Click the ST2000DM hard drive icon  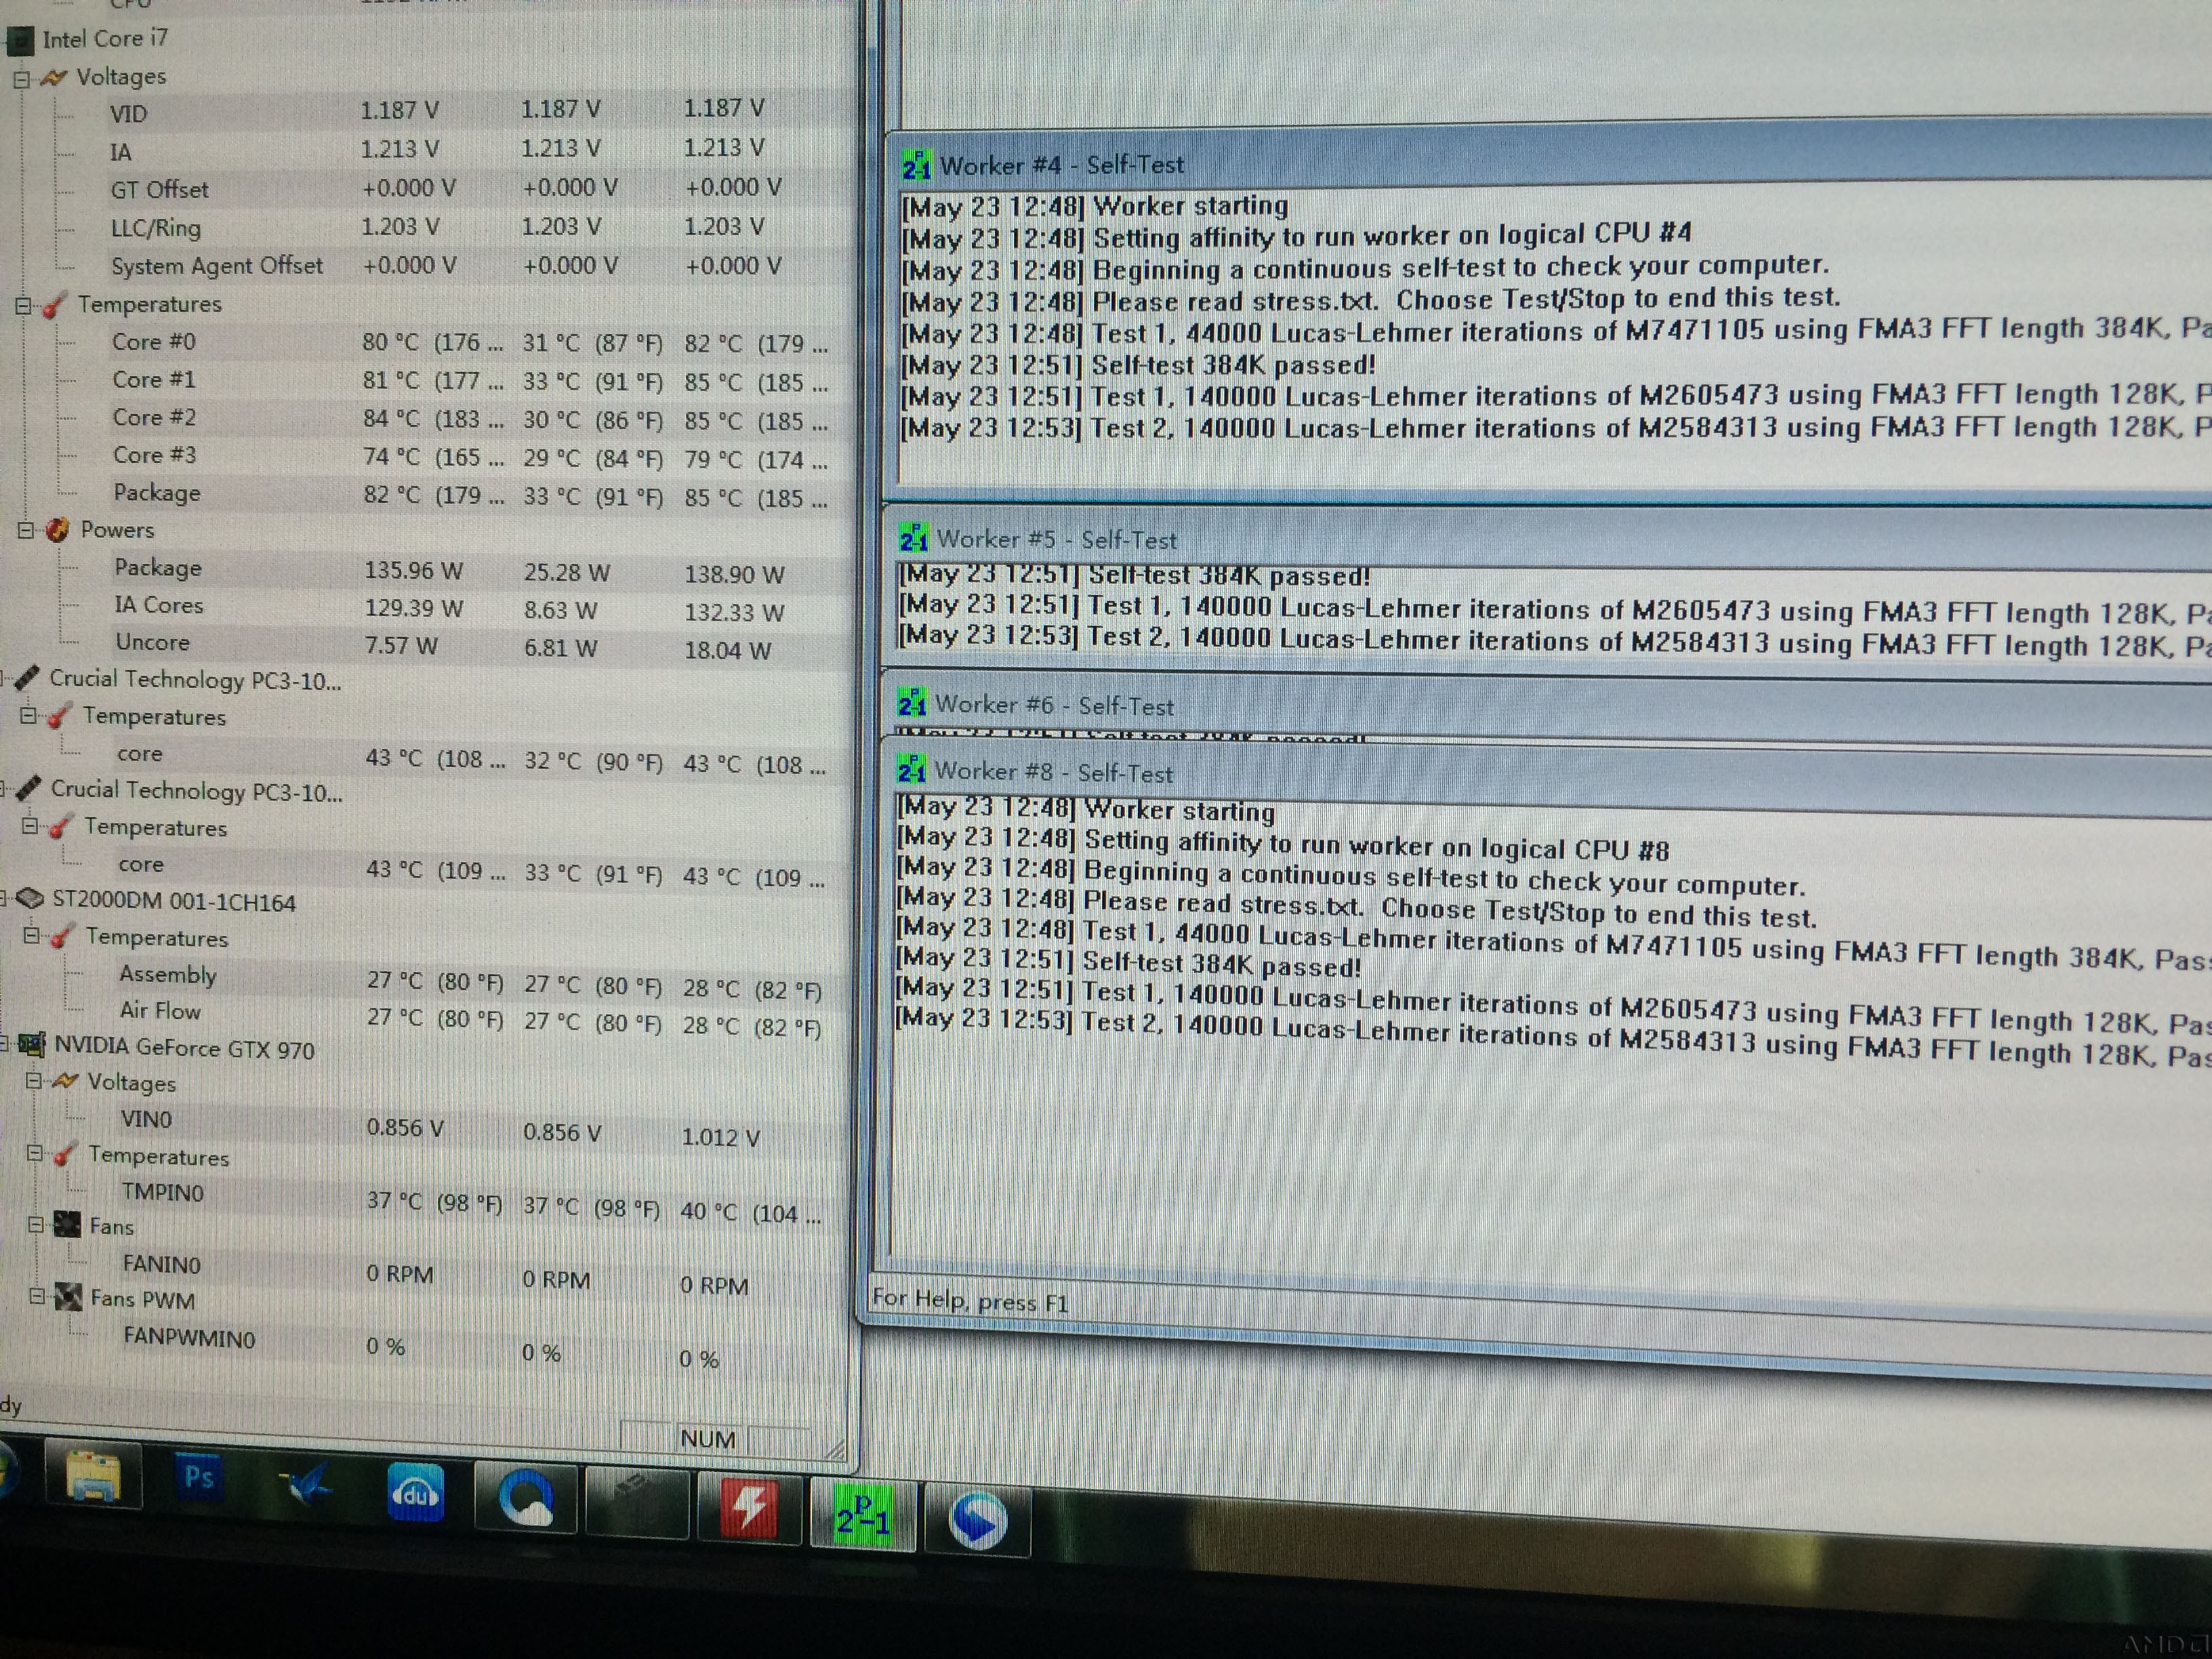click(x=31, y=899)
